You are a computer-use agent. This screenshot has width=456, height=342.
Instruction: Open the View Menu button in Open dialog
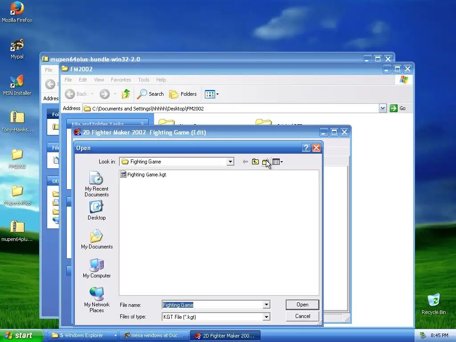[x=277, y=162]
